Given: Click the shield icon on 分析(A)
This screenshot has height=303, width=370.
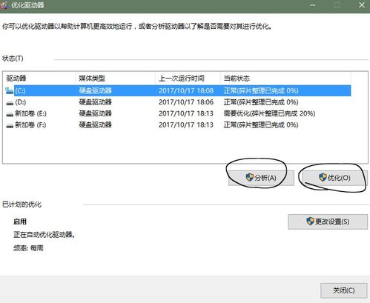Looking at the screenshot, I should 250,177.
